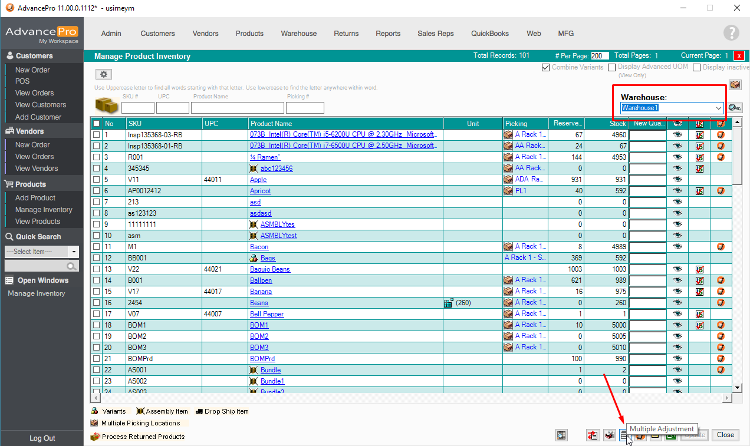Image resolution: width=750 pixels, height=446 pixels.
Task: Uncheck the Combine Variants checkbox
Action: pos(545,68)
